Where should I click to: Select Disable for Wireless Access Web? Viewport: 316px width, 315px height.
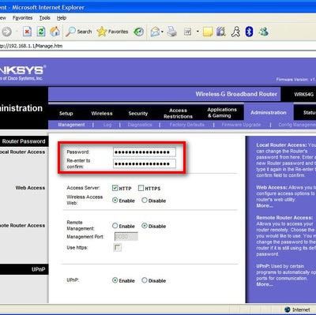tap(145, 201)
